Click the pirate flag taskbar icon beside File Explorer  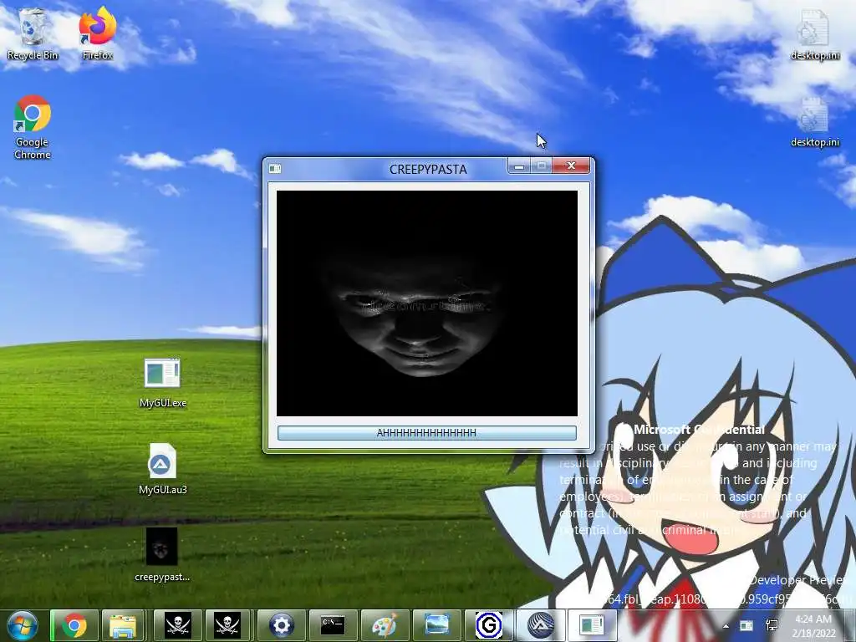tap(178, 625)
